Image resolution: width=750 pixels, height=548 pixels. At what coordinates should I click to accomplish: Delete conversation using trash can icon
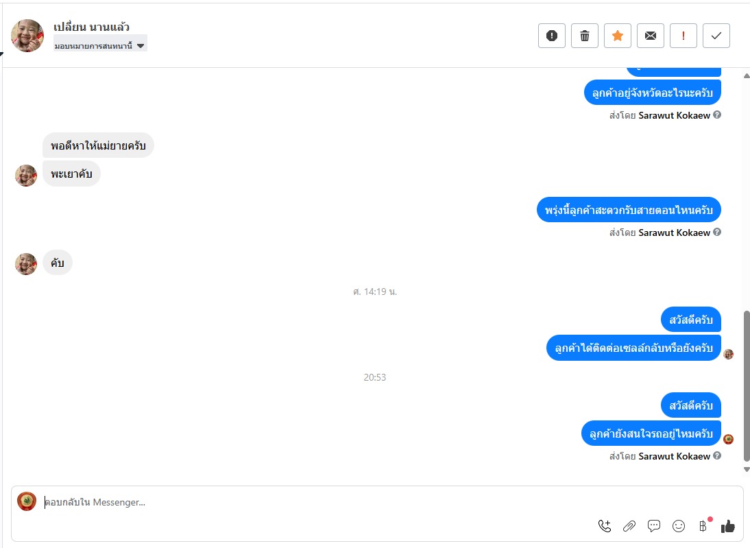585,36
